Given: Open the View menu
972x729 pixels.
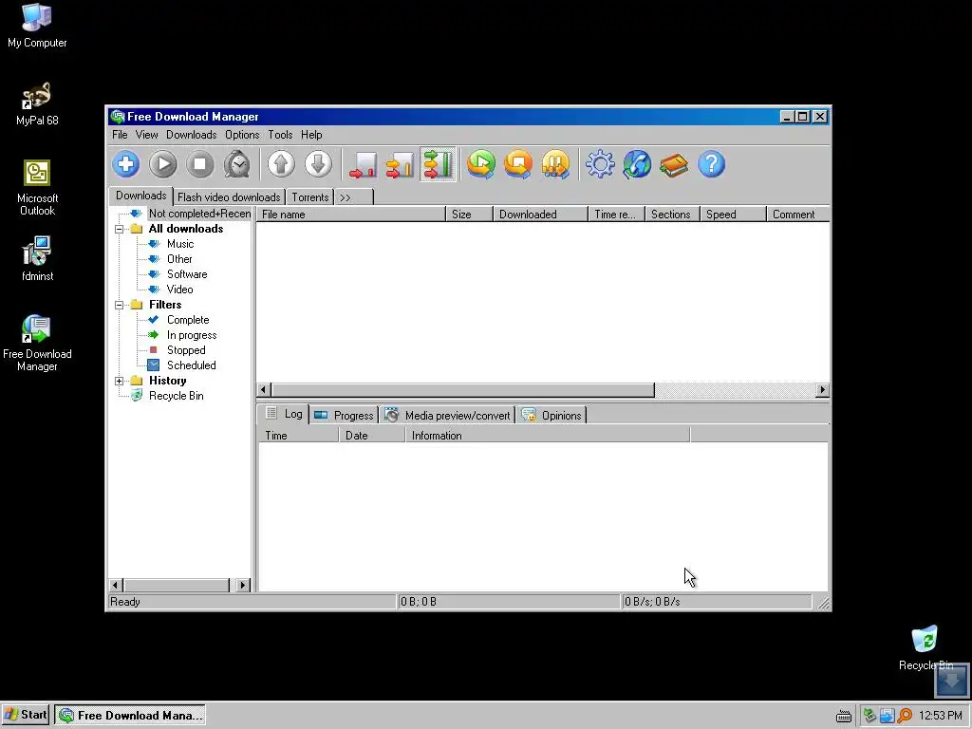Looking at the screenshot, I should pyautogui.click(x=146, y=135).
